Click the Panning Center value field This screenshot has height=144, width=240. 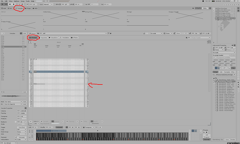[22, 113]
